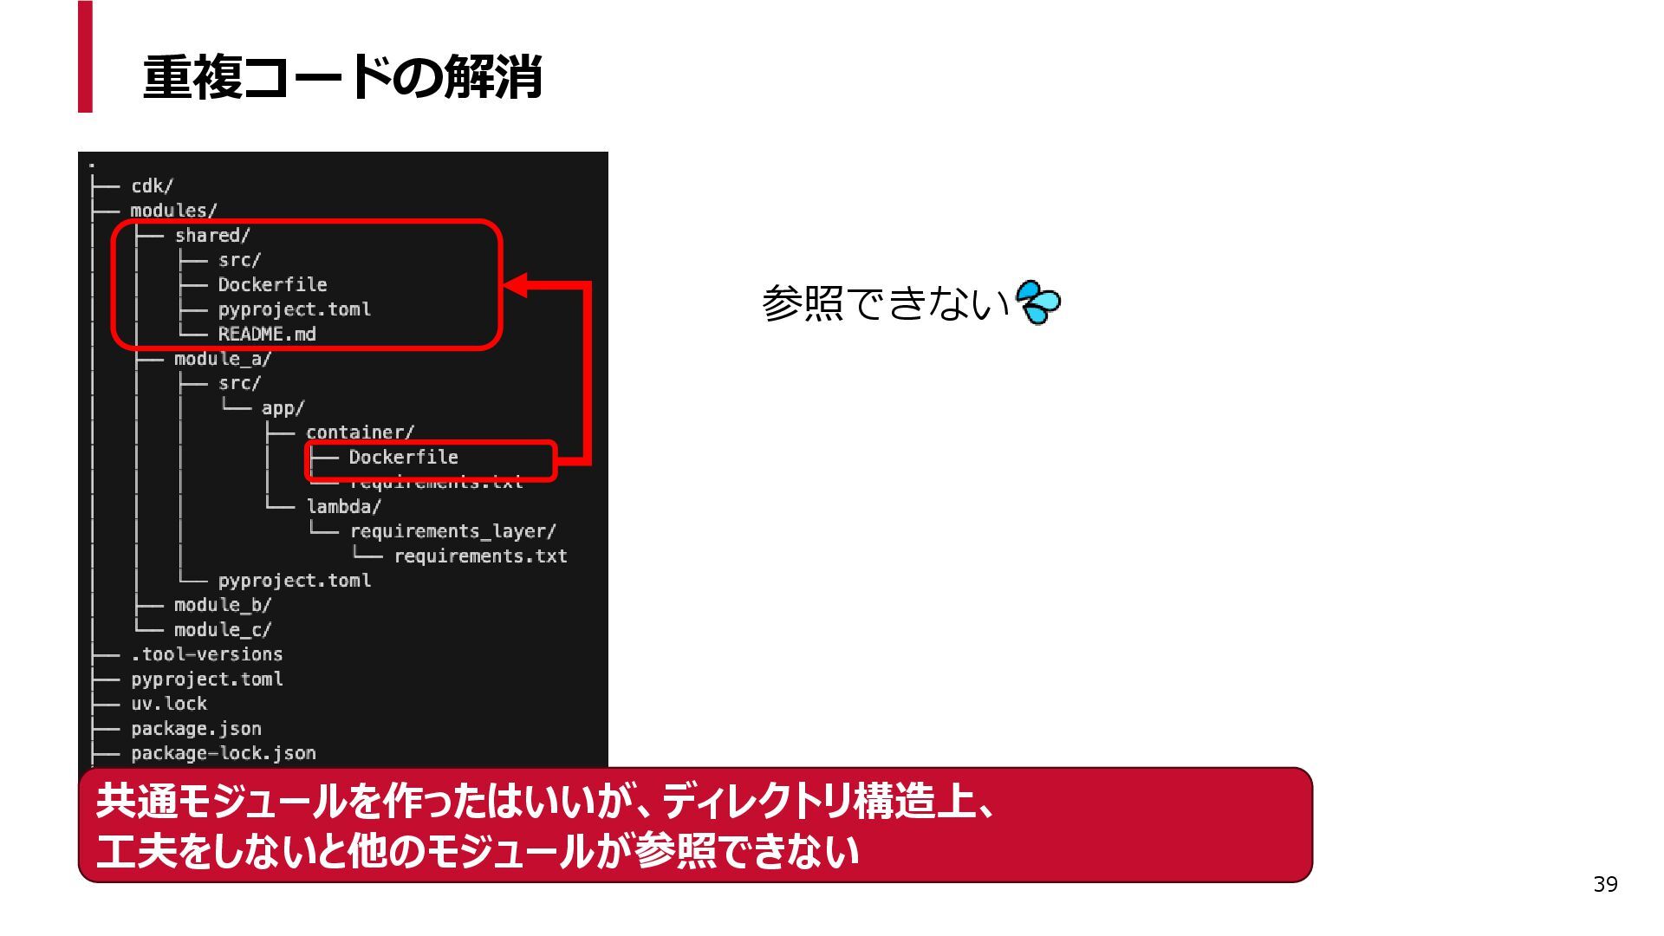The width and height of the screenshot is (1664, 936).
Task: Click pyproject.toml under shared/
Action: (295, 309)
